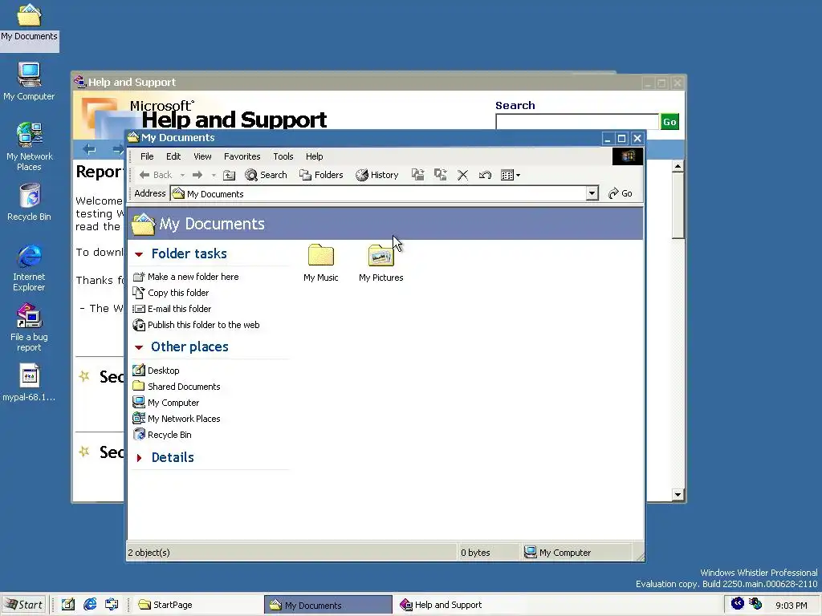Open the Edit menu
The width and height of the screenshot is (822, 616).
click(173, 156)
